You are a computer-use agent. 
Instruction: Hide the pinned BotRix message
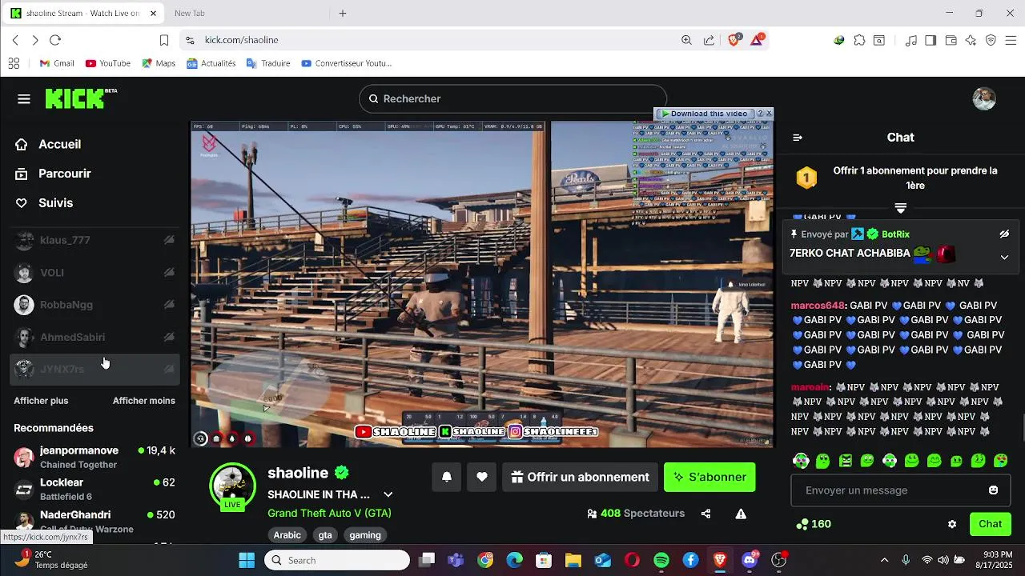pyautogui.click(x=1004, y=234)
